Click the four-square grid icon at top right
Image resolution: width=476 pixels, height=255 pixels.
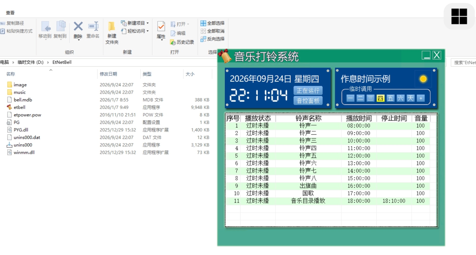(x=459, y=16)
